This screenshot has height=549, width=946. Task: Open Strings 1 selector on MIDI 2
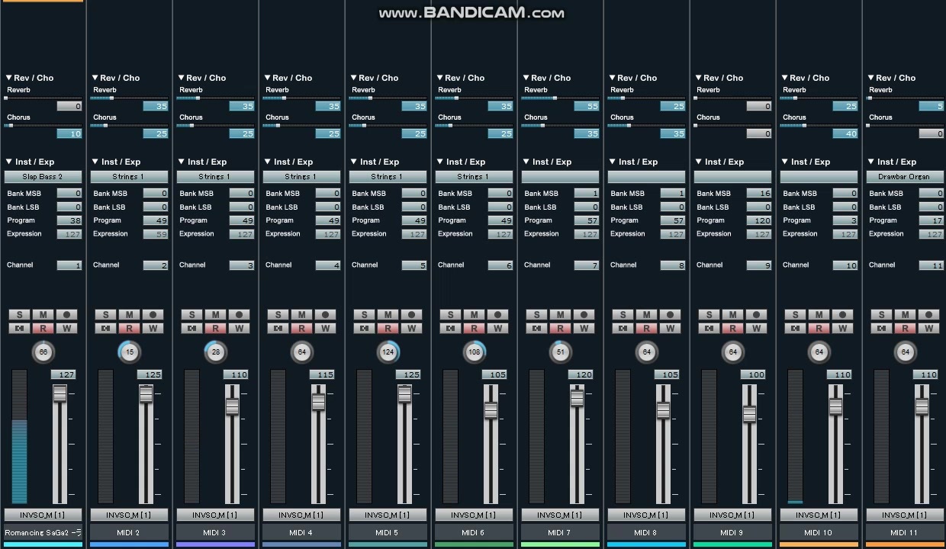(x=129, y=177)
